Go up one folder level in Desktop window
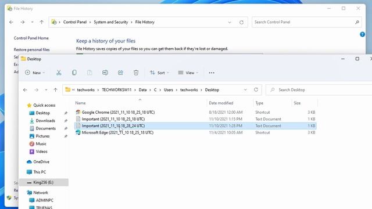Screen dimensions: 372x209 click(56, 90)
